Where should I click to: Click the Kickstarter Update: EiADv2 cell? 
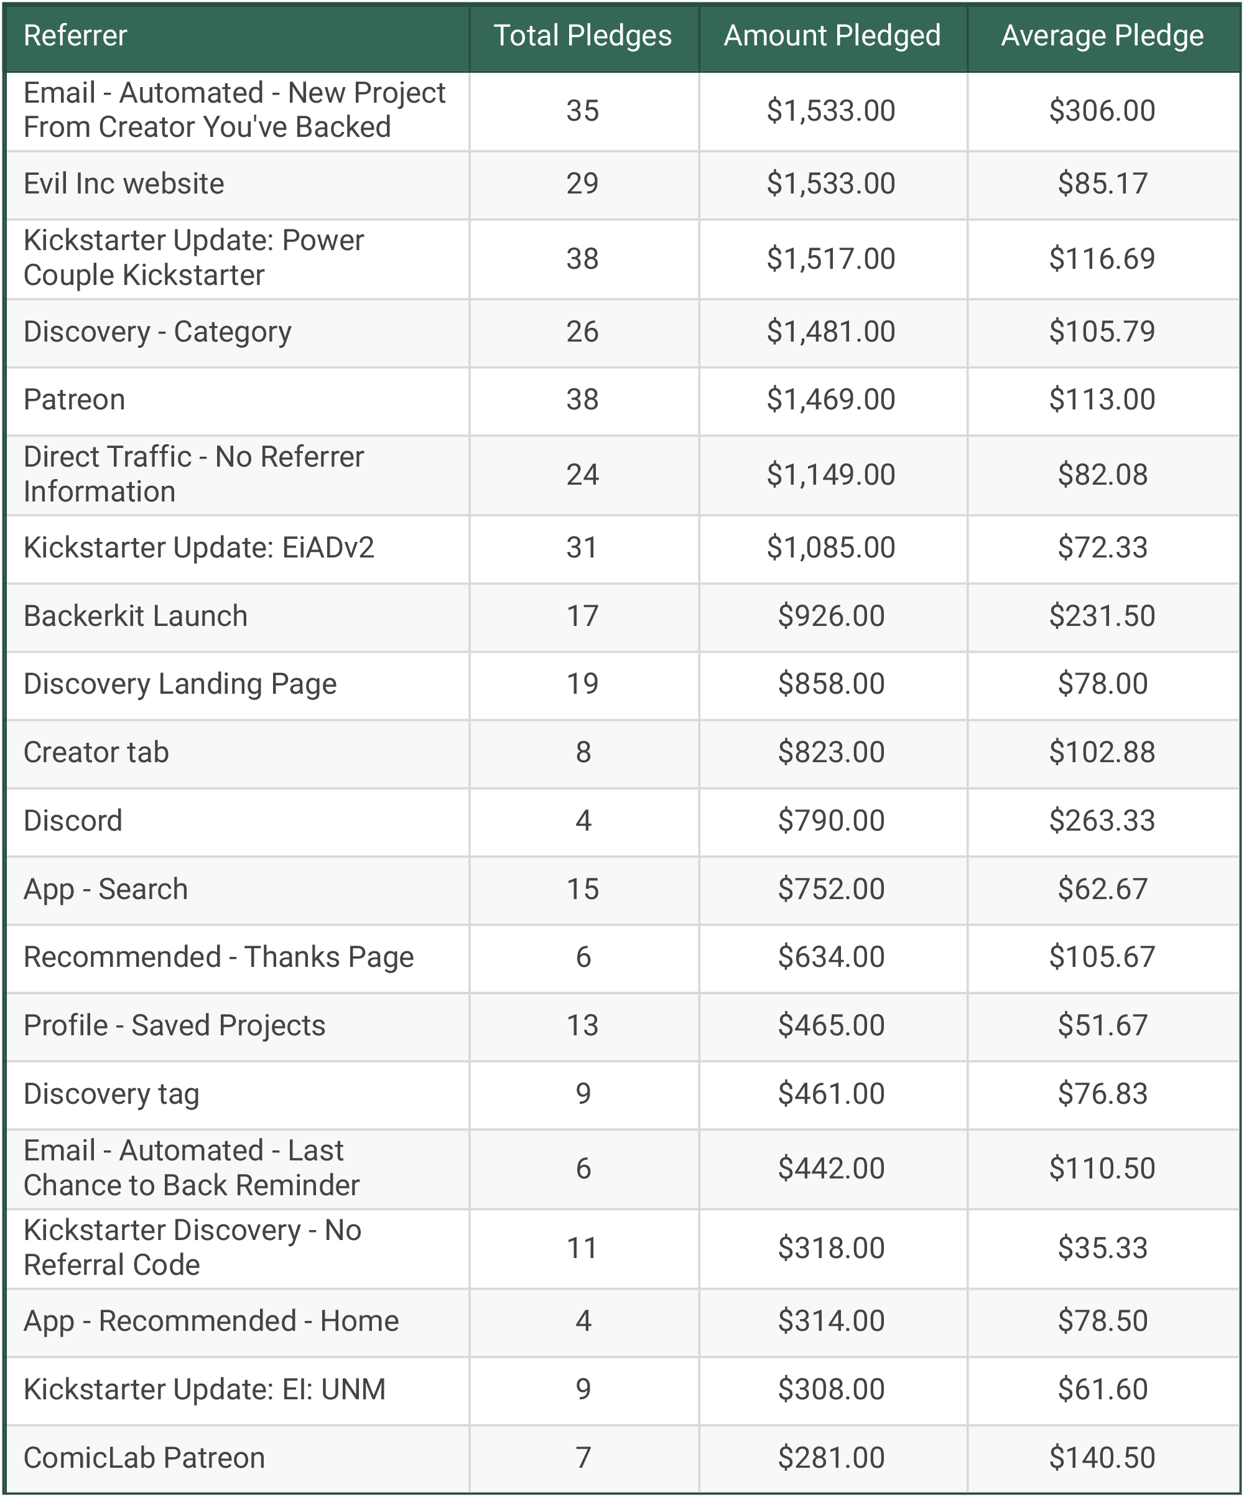(x=199, y=548)
